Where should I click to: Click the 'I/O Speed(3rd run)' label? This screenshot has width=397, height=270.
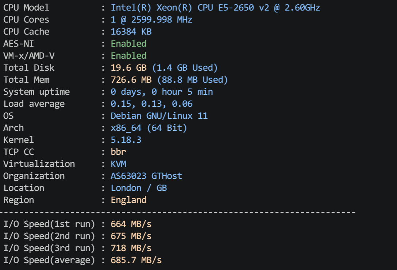tap(49, 248)
